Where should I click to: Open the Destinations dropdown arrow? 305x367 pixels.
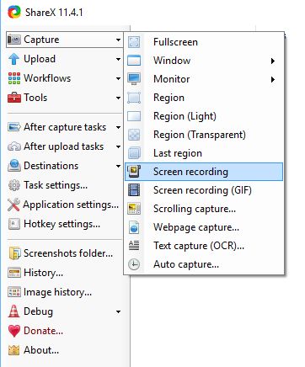(x=118, y=166)
